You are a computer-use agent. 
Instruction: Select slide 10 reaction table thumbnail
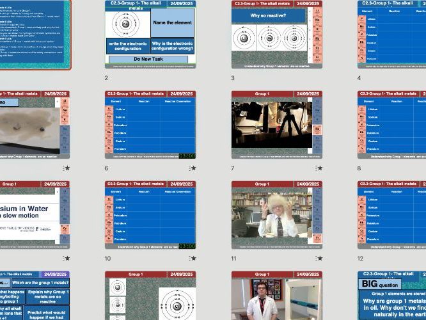pyautogui.click(x=150, y=214)
